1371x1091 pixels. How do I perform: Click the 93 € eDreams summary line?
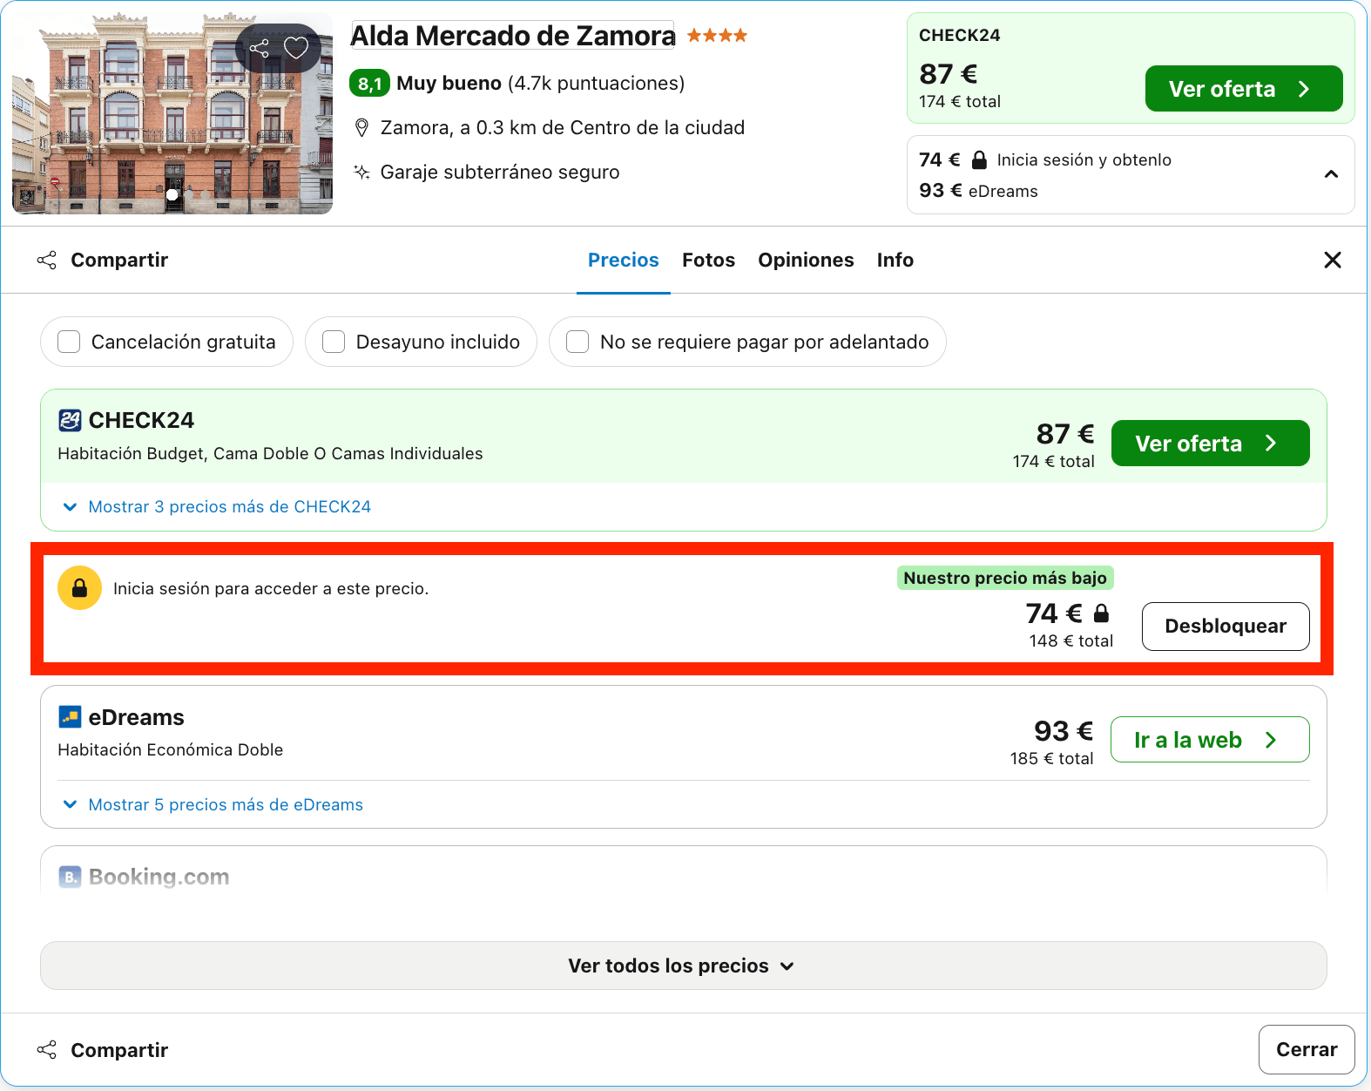tap(978, 191)
